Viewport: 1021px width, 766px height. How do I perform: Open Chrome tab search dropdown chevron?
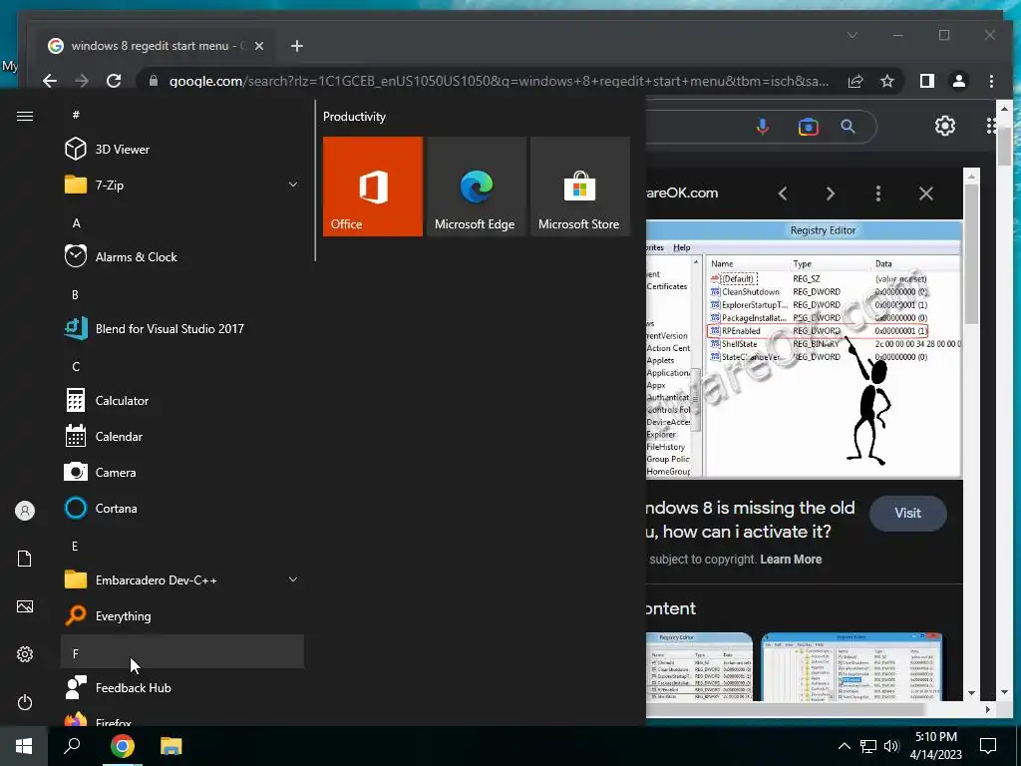click(x=852, y=35)
